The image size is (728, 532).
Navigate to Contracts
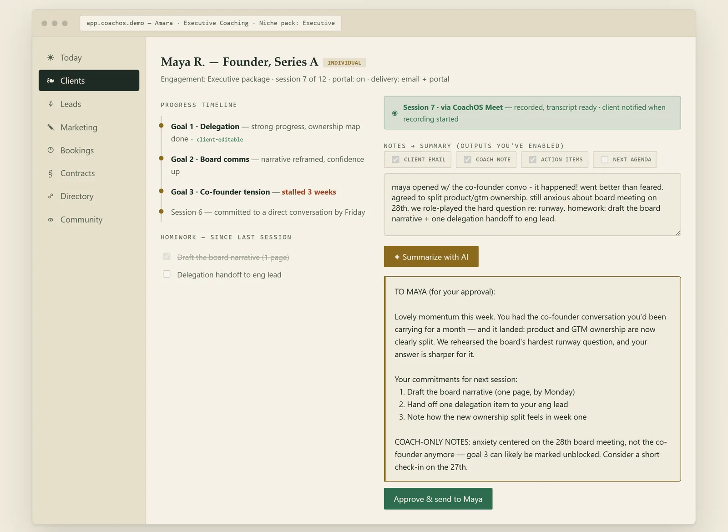tap(89, 173)
